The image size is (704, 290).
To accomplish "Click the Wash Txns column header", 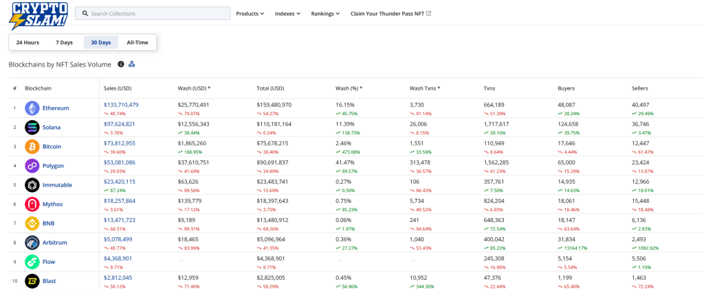I will 425,88.
